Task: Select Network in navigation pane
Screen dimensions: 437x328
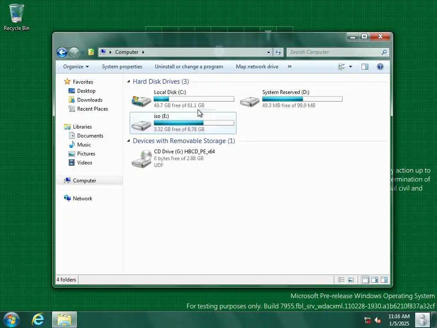Action: point(82,198)
